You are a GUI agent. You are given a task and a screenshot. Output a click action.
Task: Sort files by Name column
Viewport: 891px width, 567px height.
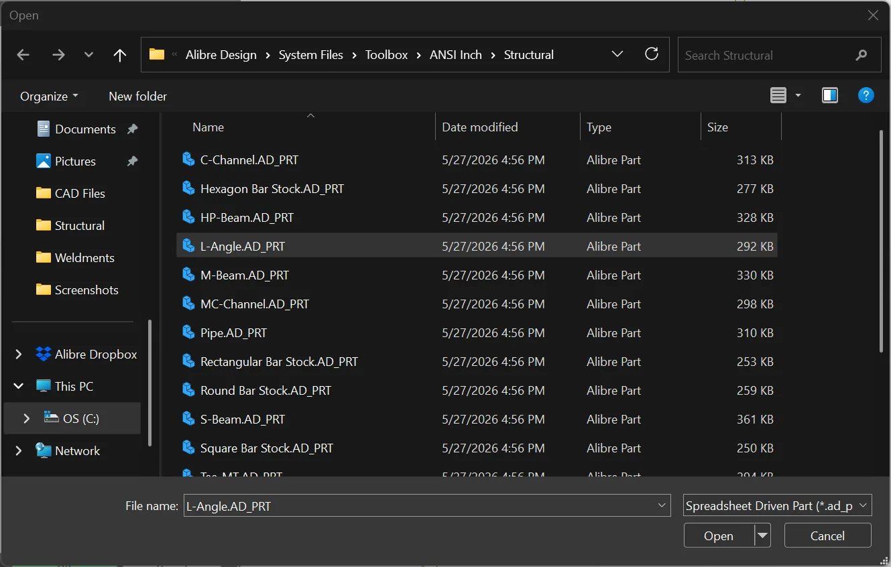coord(208,127)
